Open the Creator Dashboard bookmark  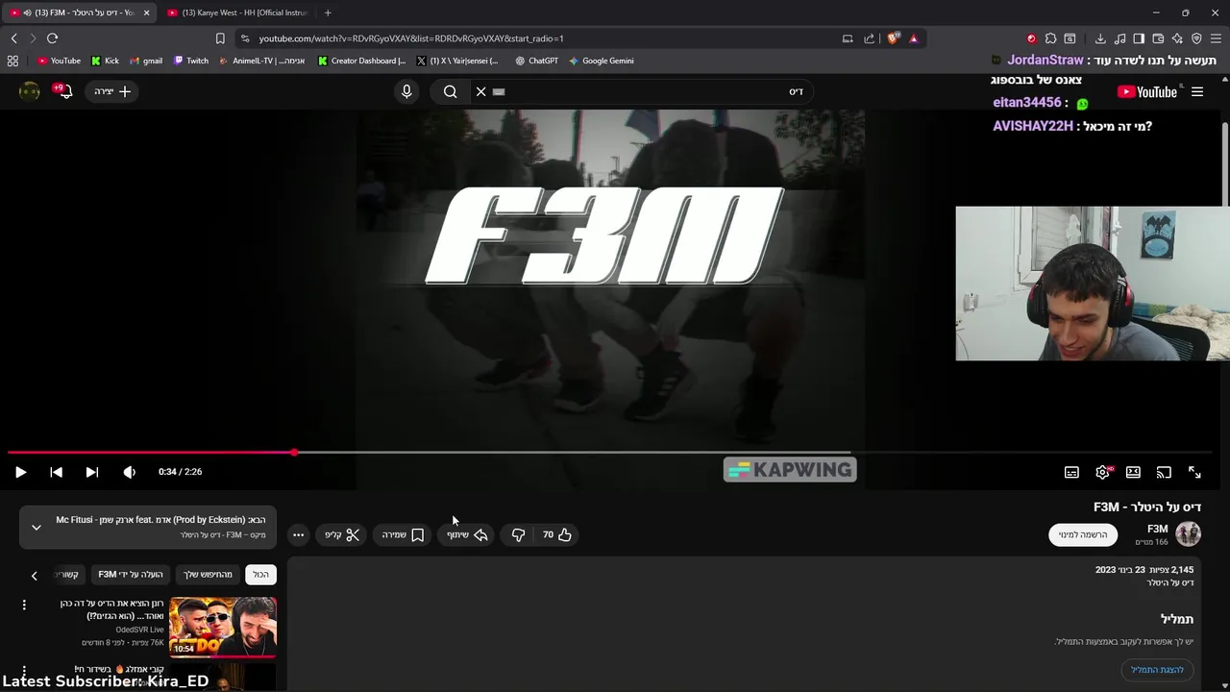pyautogui.click(x=362, y=61)
